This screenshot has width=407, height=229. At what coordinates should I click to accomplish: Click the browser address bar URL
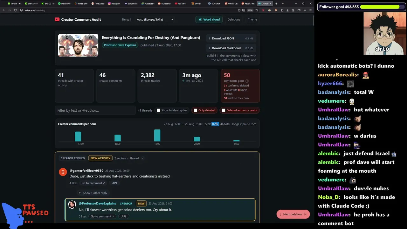tap(35, 10)
